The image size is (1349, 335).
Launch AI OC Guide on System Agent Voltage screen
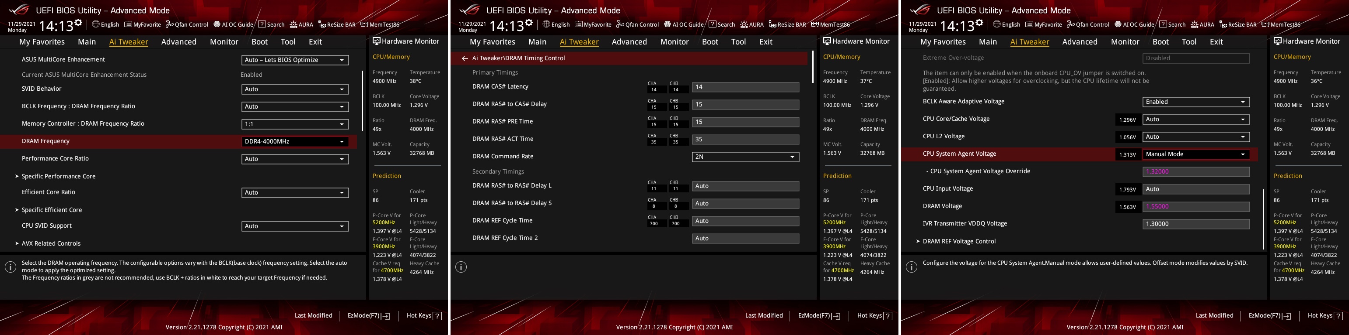click(1134, 24)
